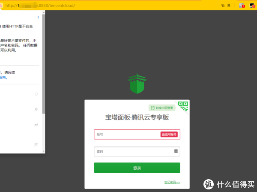The height and width of the screenshot is (192, 257).
Task: Open the grey extension with red badge
Action: coord(242,6)
